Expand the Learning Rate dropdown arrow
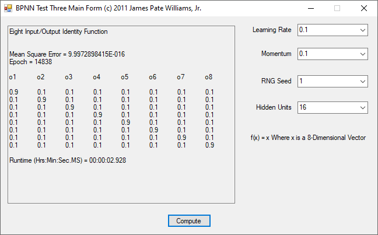The image size is (378, 235). pos(362,30)
